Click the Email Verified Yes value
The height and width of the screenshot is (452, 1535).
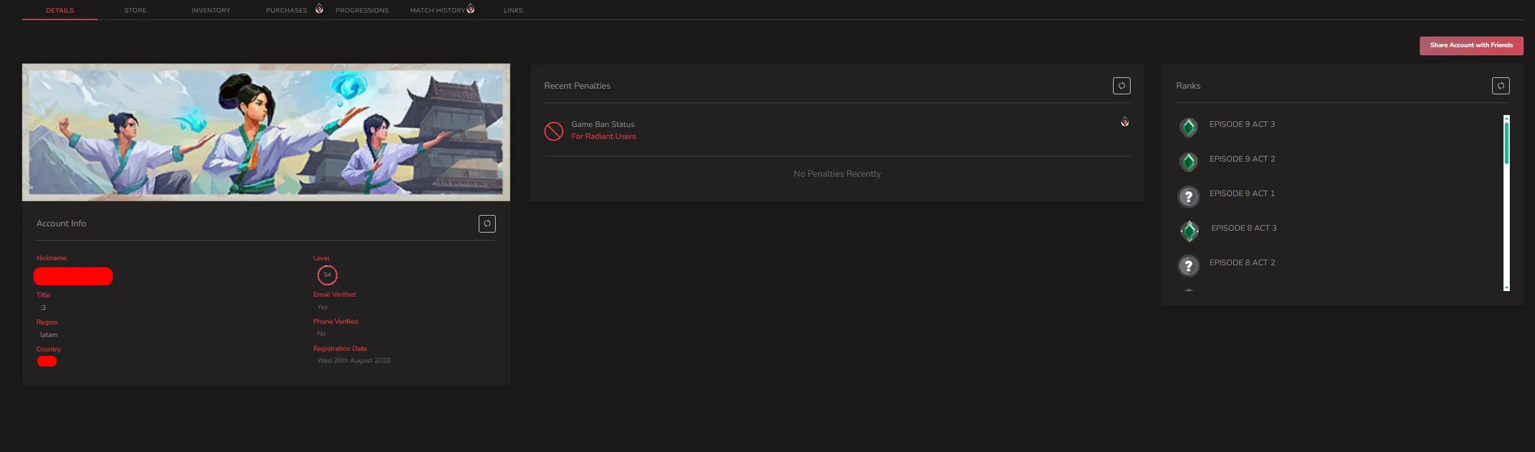click(x=322, y=307)
